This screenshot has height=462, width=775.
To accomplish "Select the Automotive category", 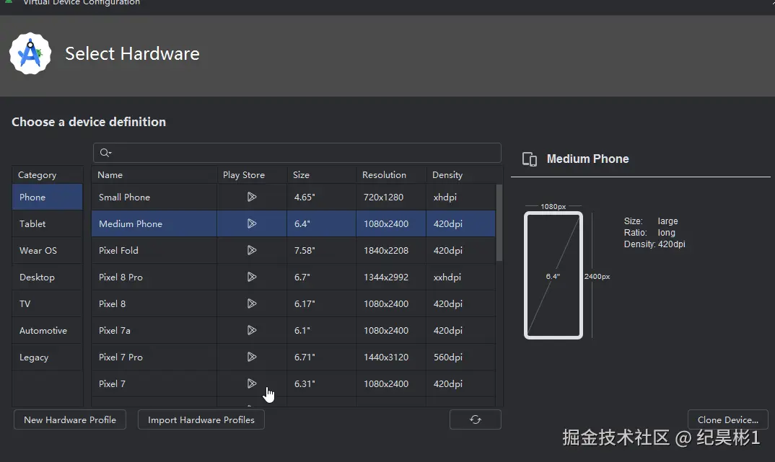I will coord(48,330).
